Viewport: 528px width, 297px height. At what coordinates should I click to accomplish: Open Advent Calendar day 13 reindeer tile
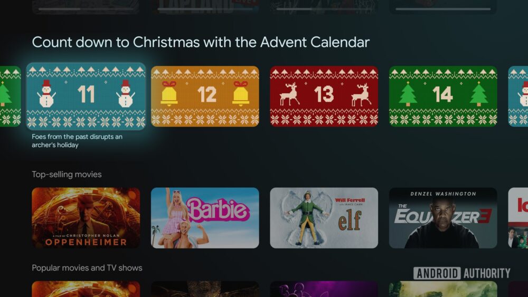click(x=324, y=96)
